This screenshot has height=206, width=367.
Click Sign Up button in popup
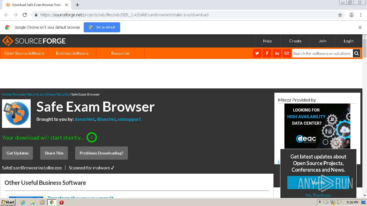[318, 183]
